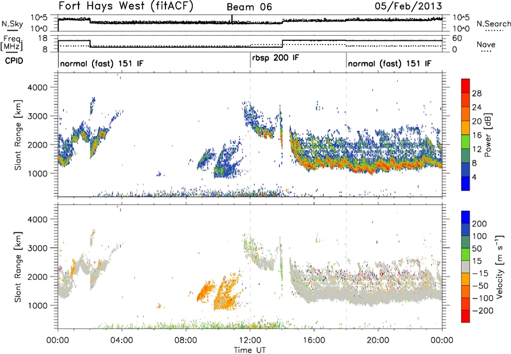Viewport: 511px width, 354px height.
Task: Click the 'Fort Hays West (fitACF)' title
Action: (126, 6)
